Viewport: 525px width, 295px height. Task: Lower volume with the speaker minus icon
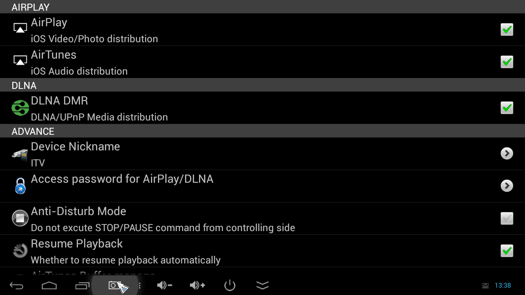tap(164, 286)
